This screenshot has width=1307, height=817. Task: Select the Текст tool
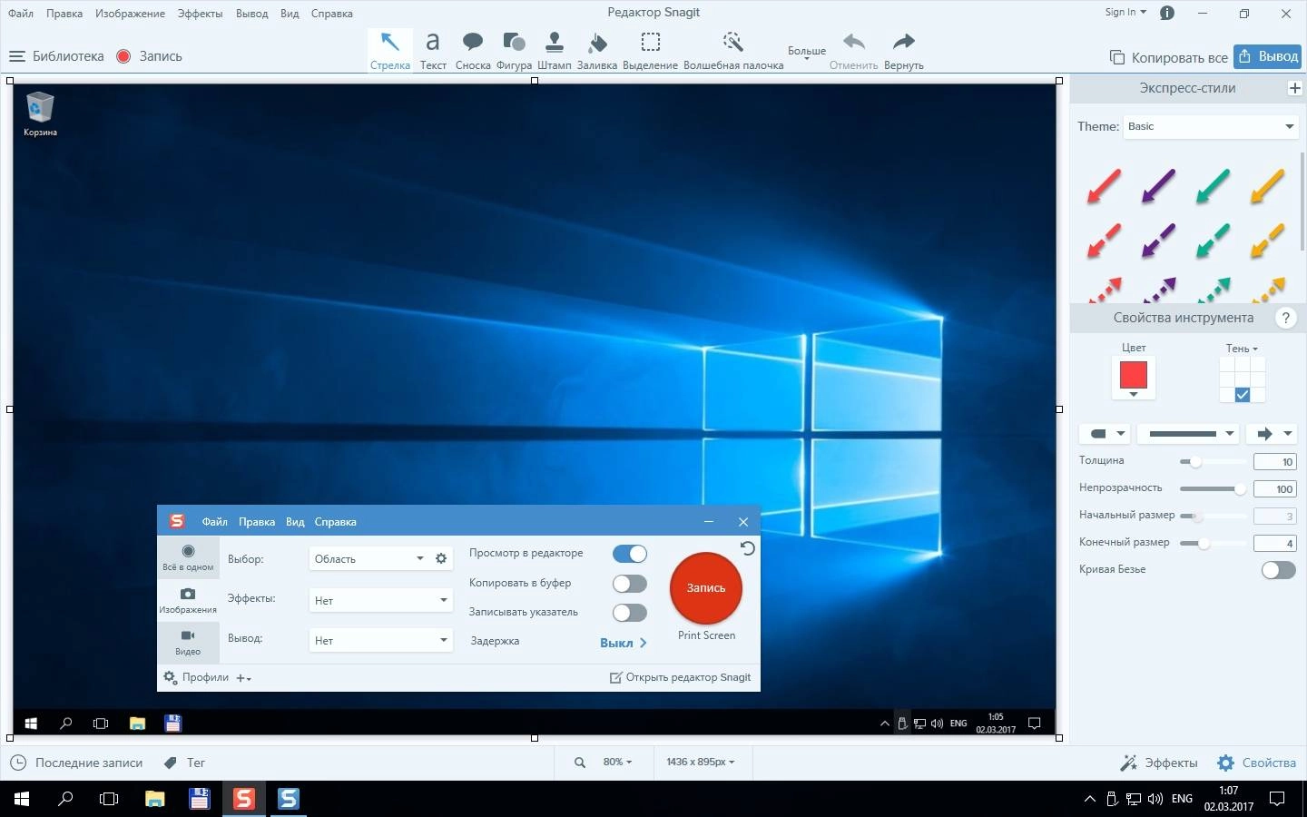[x=433, y=50]
